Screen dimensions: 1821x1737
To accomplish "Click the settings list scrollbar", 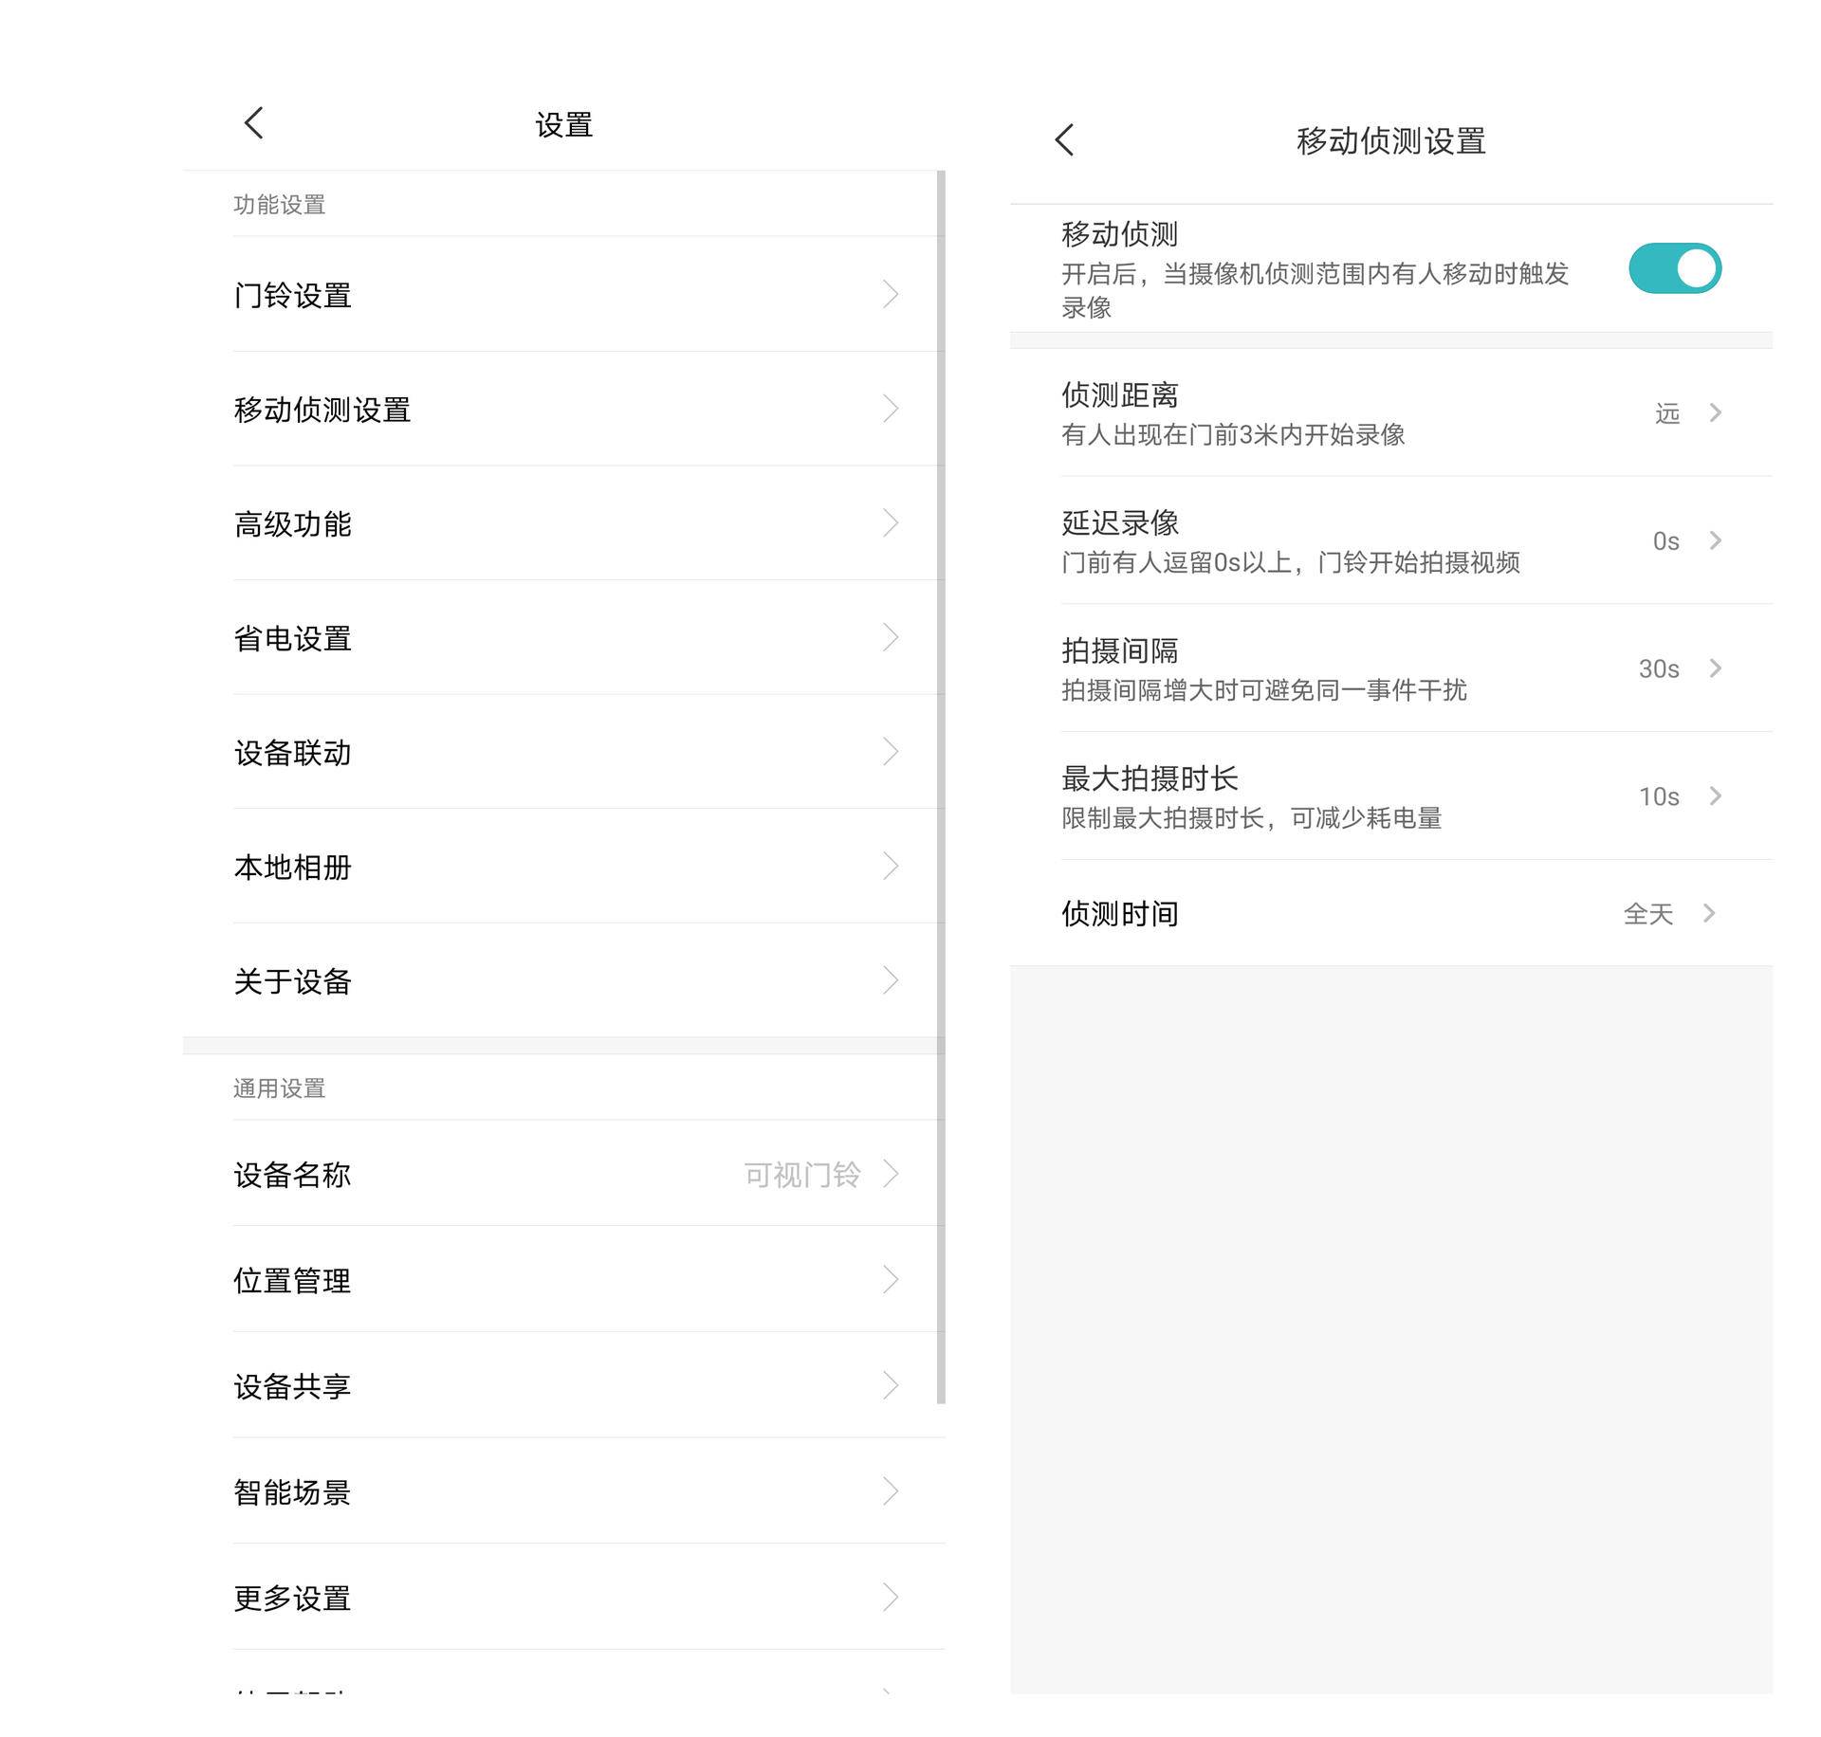I will 941,787.
